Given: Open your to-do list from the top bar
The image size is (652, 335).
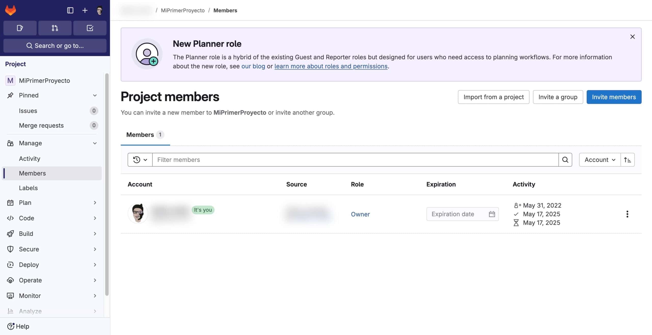Looking at the screenshot, I should pos(90,28).
